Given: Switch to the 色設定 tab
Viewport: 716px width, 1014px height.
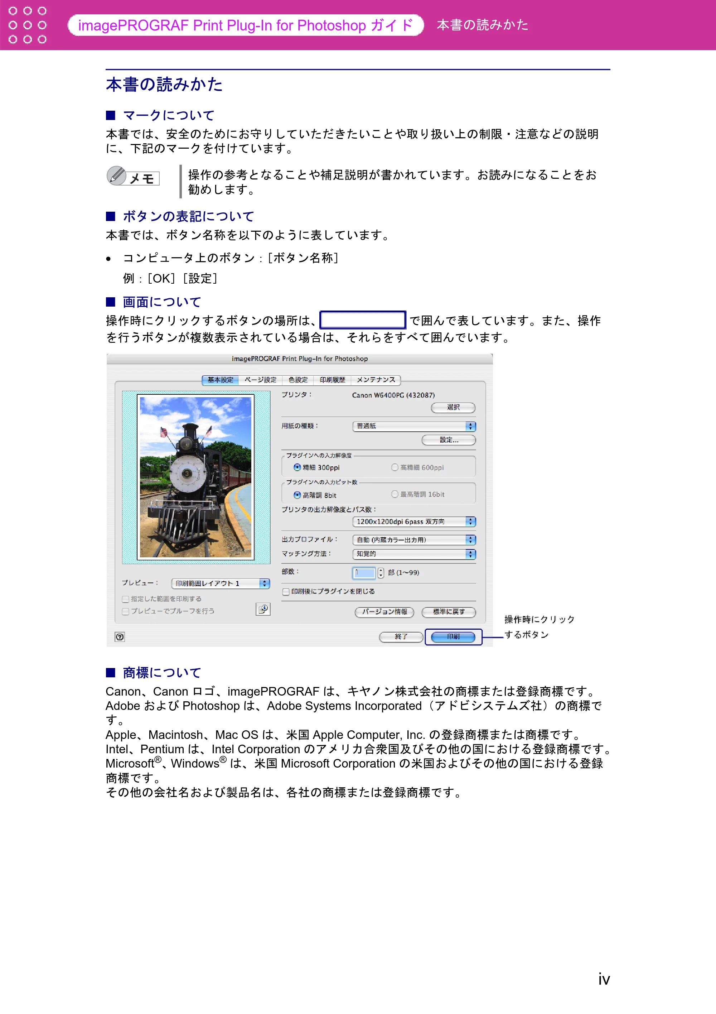Looking at the screenshot, I should (x=298, y=380).
